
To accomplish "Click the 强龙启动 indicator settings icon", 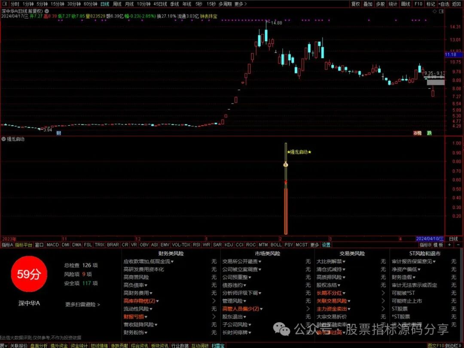I will click(3, 139).
